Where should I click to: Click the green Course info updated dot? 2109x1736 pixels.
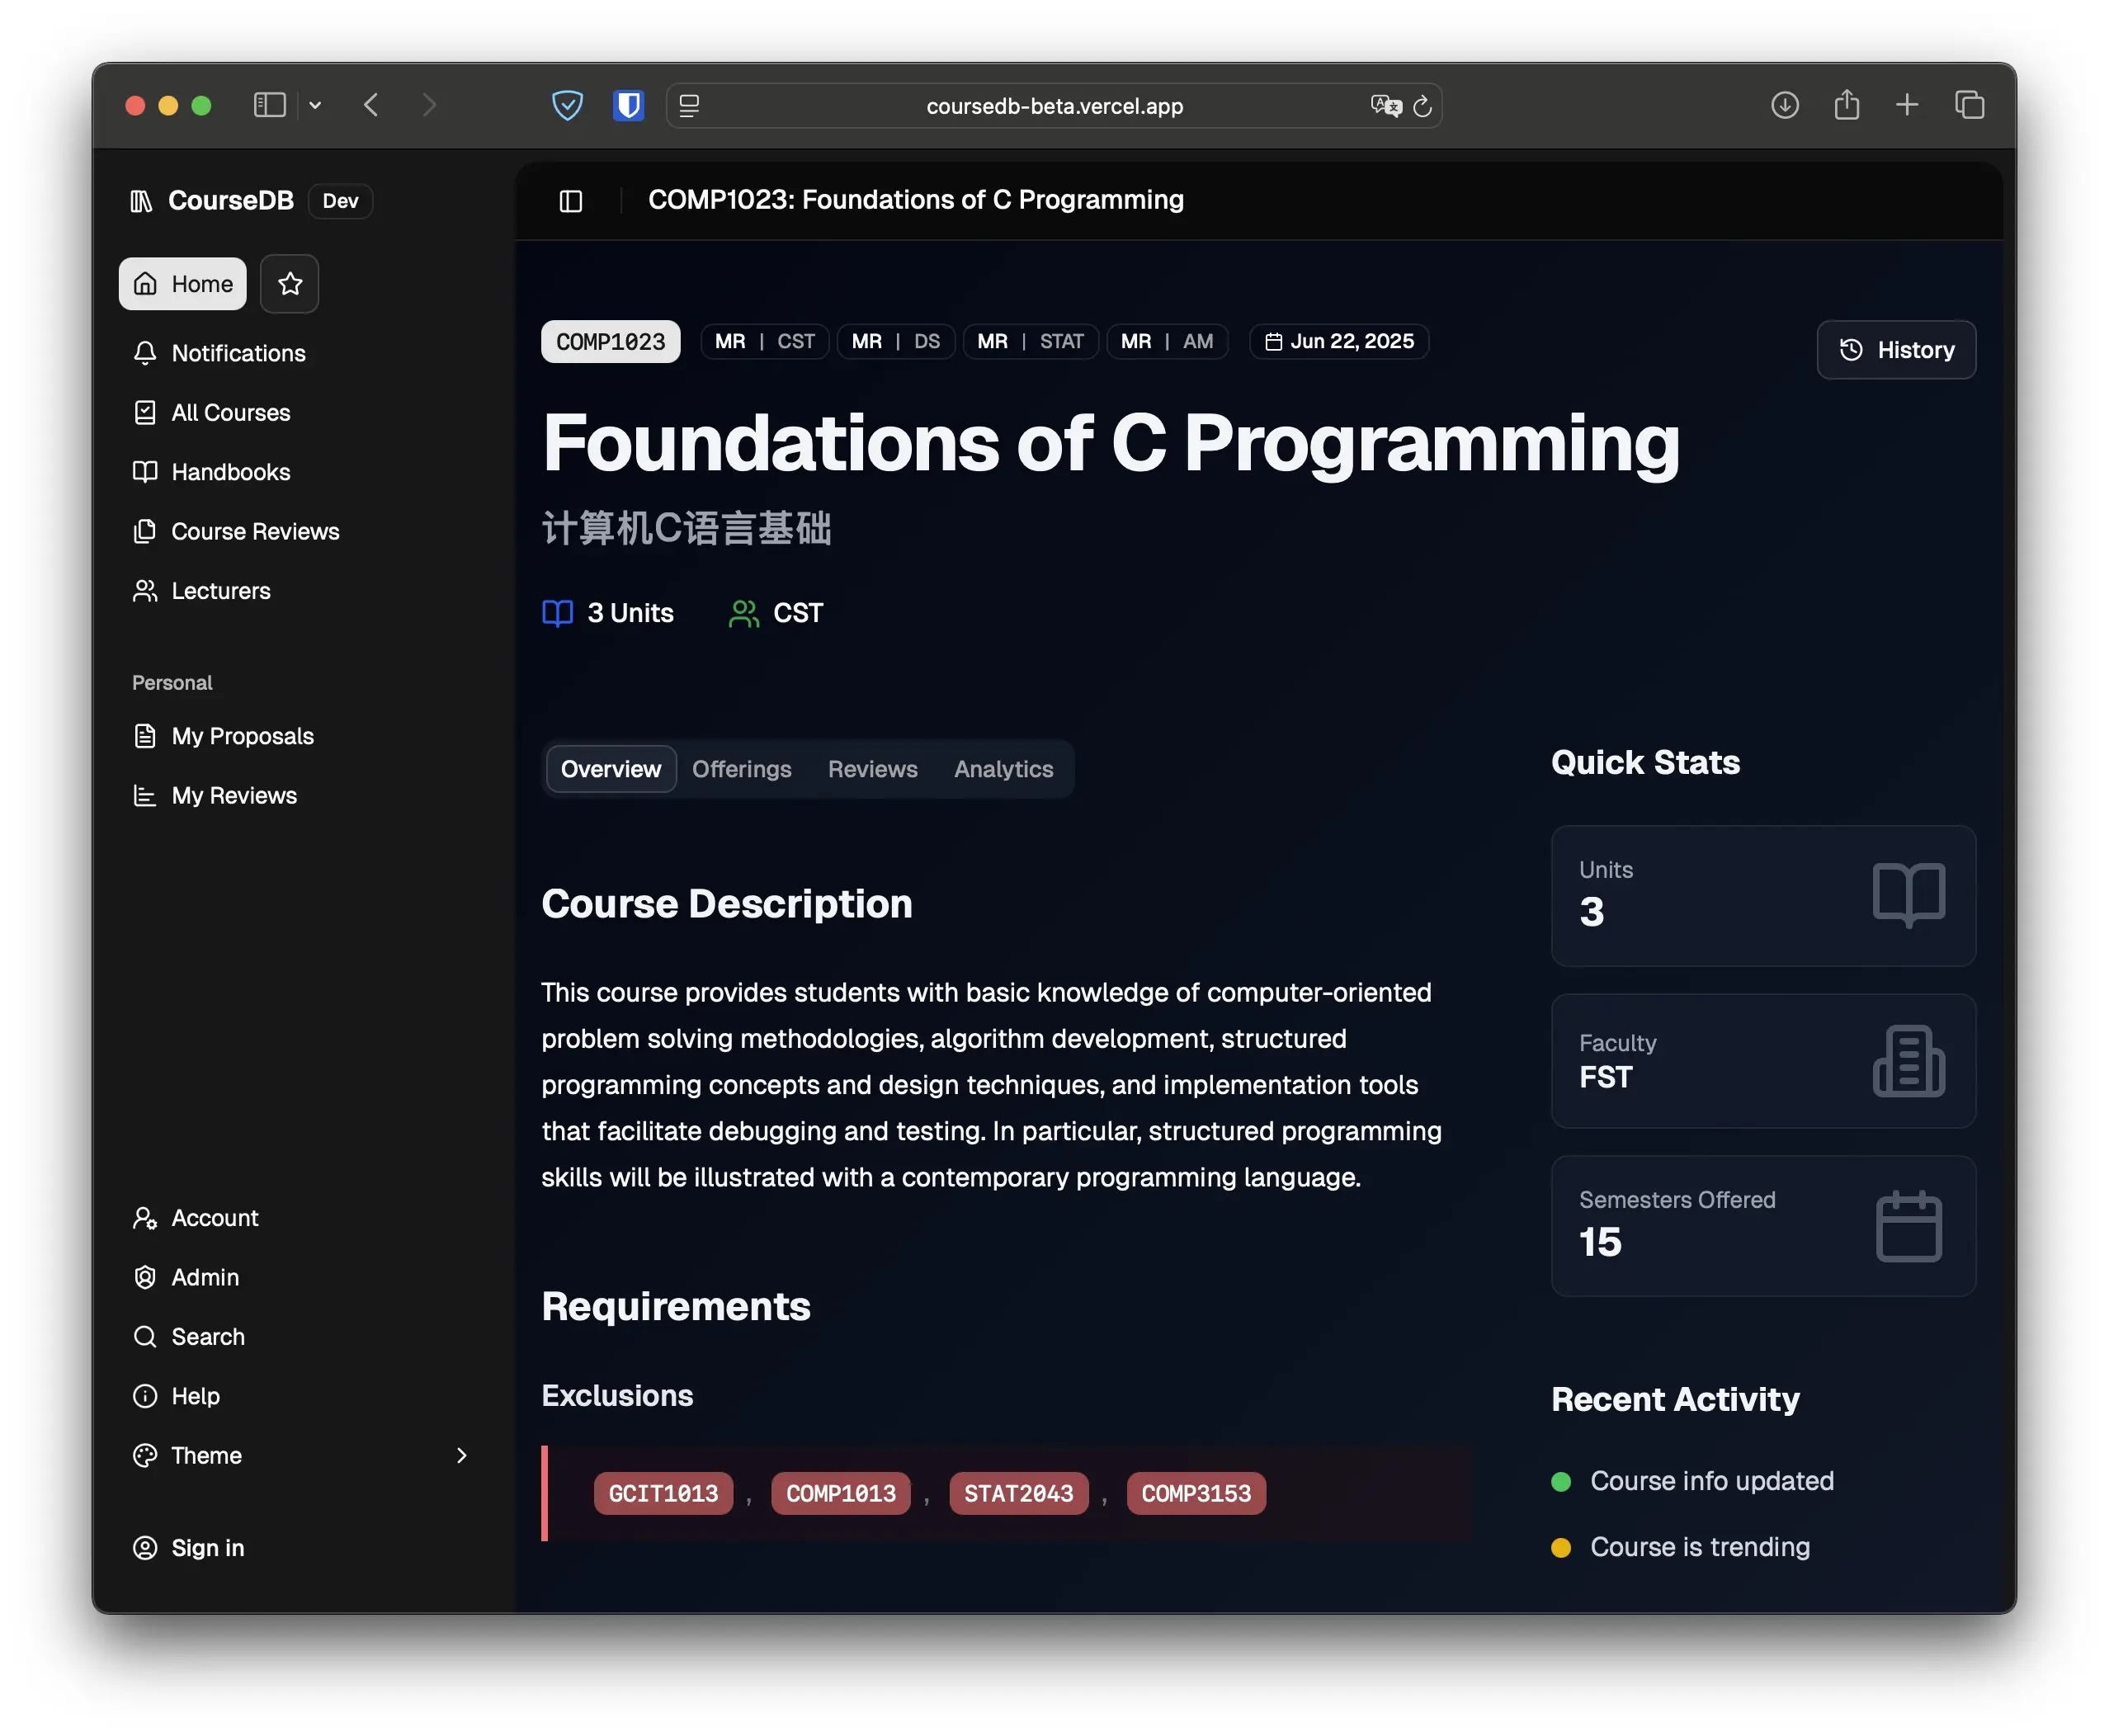(x=1560, y=1481)
